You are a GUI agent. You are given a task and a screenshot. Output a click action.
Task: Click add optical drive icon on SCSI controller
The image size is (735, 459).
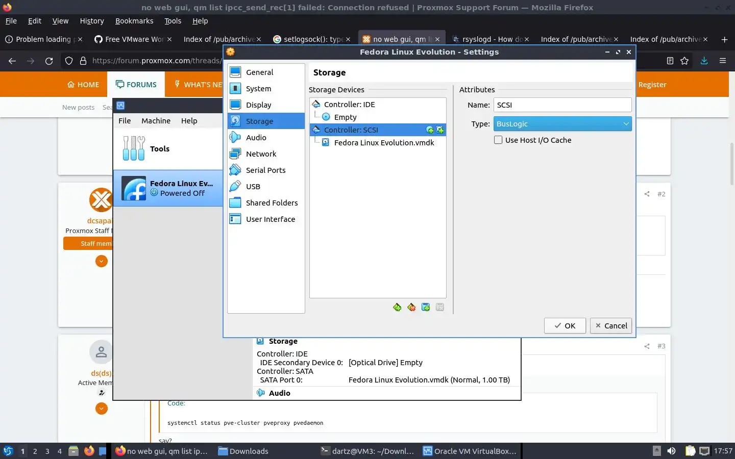[430, 130]
